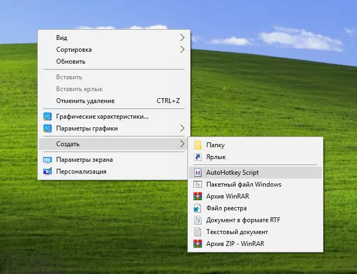Open Графические характеристики...
Viewport: 357px width, 274px height.
click(114, 117)
